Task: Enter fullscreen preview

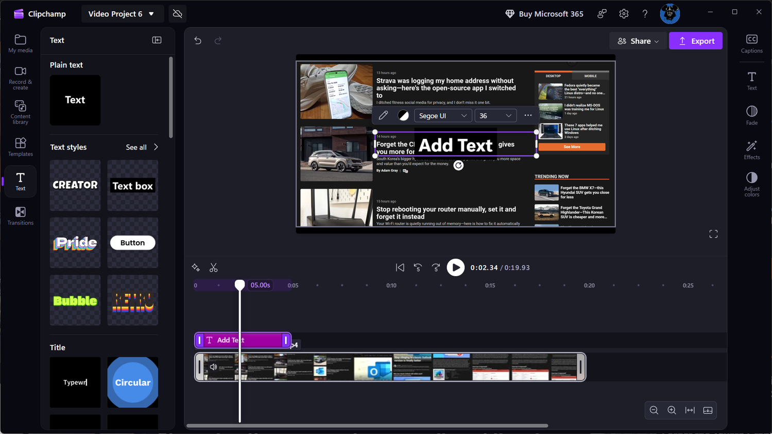Action: coord(713,234)
